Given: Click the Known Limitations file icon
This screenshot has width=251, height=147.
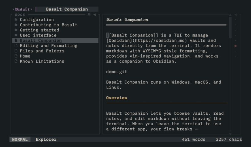Looking at the screenshot, I should coord(16,61).
